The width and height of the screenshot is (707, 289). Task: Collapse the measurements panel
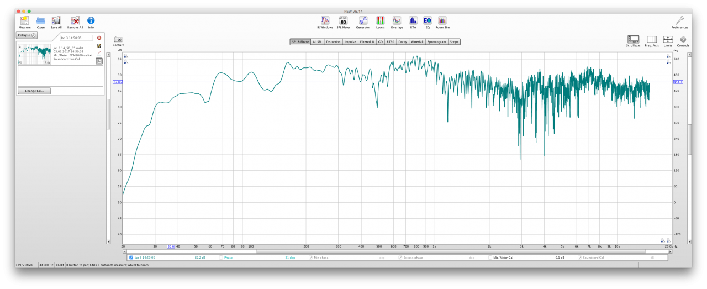pyautogui.click(x=27, y=35)
